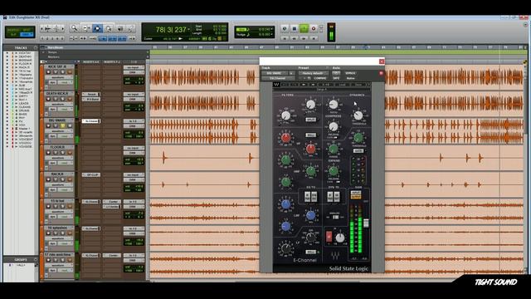Select CLEANS in the Tracks list

pyautogui.click(x=25, y=107)
